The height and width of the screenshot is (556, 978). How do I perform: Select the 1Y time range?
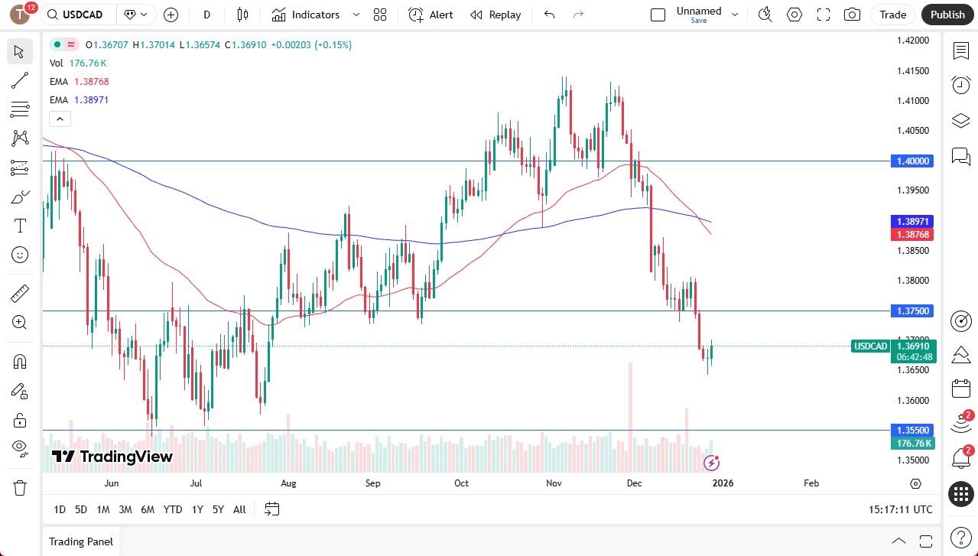click(197, 509)
